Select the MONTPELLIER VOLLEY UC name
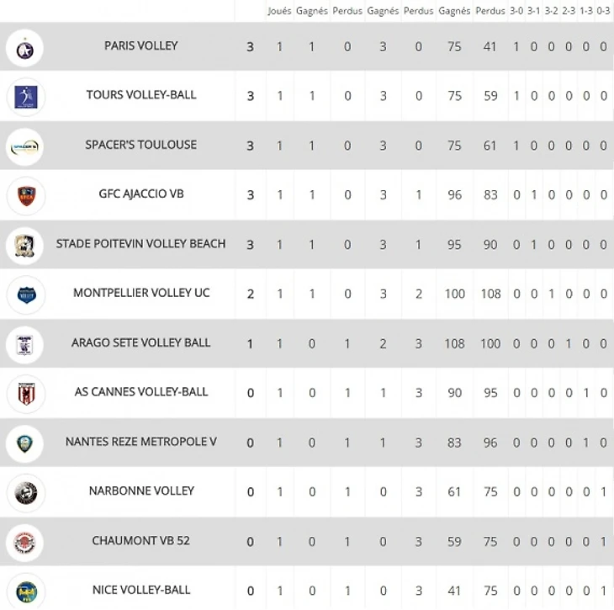 [141, 293]
